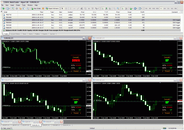This screenshot has height=130, width=184.
Task: Toggle the Terminal window toolbar button
Action: click(x=24, y=9)
